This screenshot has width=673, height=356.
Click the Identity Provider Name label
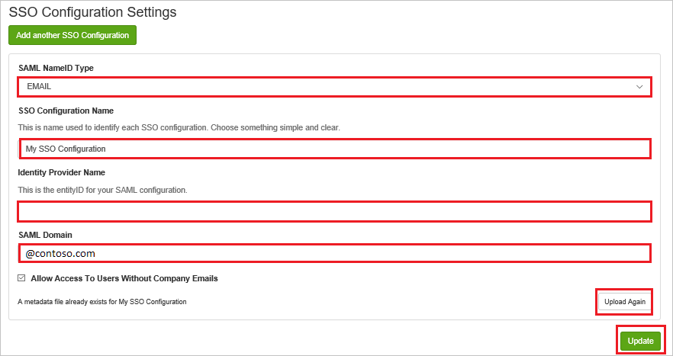[x=61, y=172]
